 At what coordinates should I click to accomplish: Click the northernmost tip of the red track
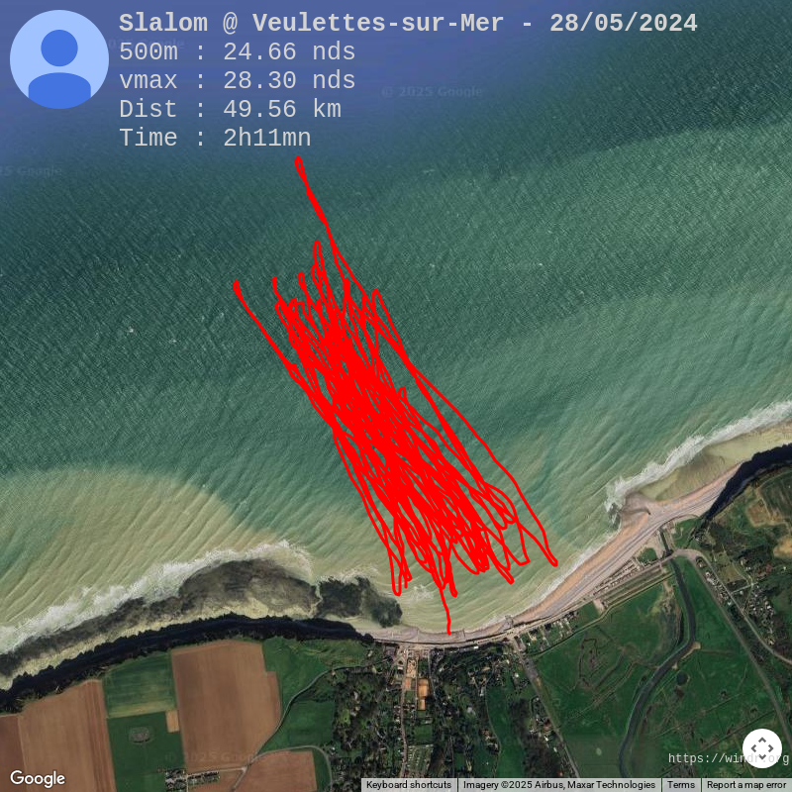pyautogui.click(x=299, y=160)
